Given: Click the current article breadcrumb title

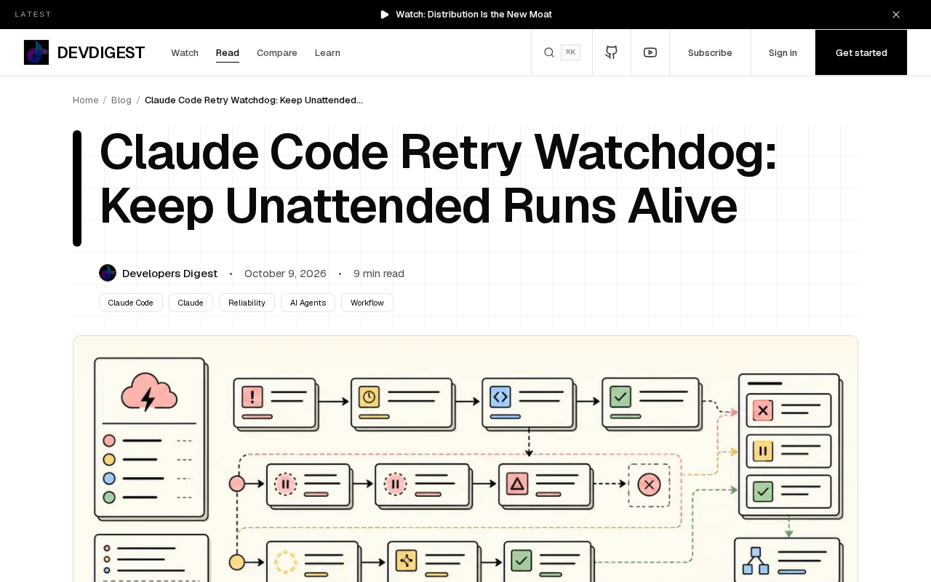Looking at the screenshot, I should click(254, 100).
